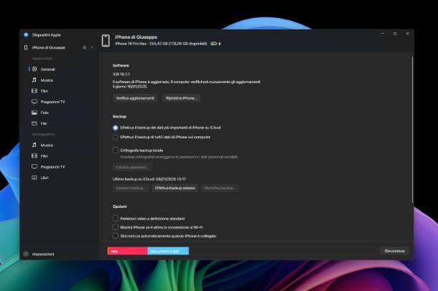
Task: Open the Generali section
Action: coord(48,69)
